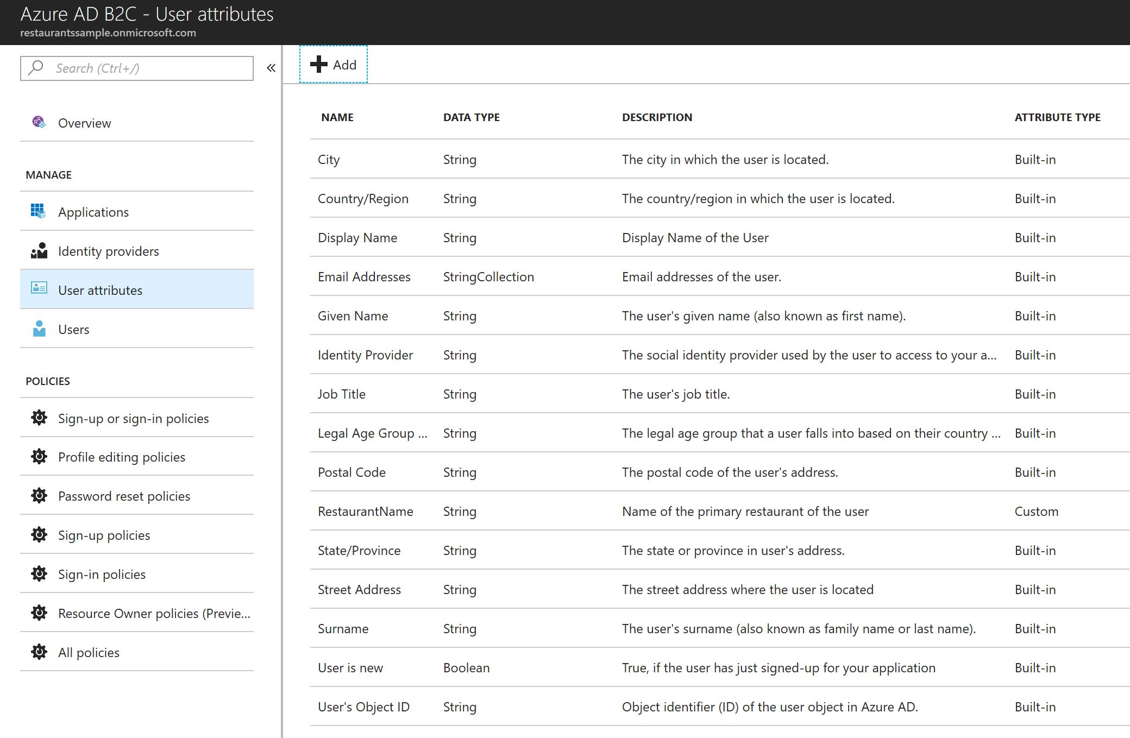This screenshot has width=1130, height=738.
Task: Click the gear icon for Profile editing policies
Action: 39,457
